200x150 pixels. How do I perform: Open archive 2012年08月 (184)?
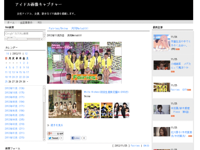pyautogui.click(x=14, y=102)
